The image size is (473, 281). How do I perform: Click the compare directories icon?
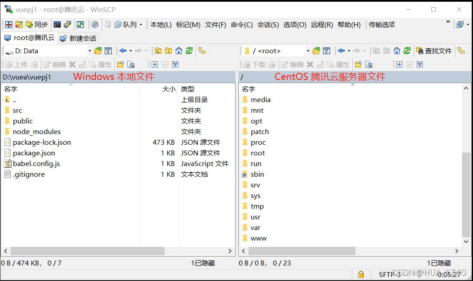click(x=9, y=25)
